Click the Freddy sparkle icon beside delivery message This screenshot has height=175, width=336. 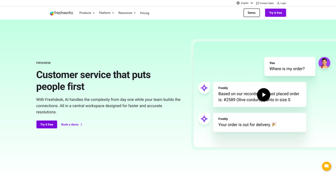point(204,119)
